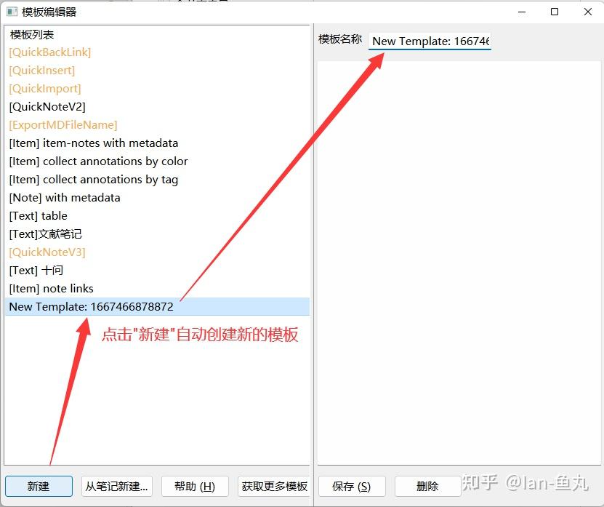Select the item-notes with metadata template
Screen dimensions: 604x507
(94, 143)
